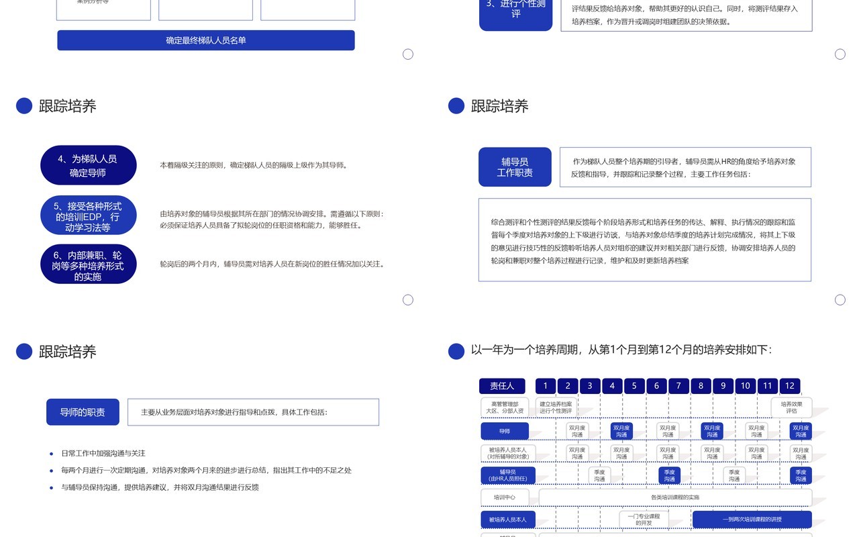
Task: Click the 确定最终梯队人员名单 blue bar
Action: coord(206,40)
